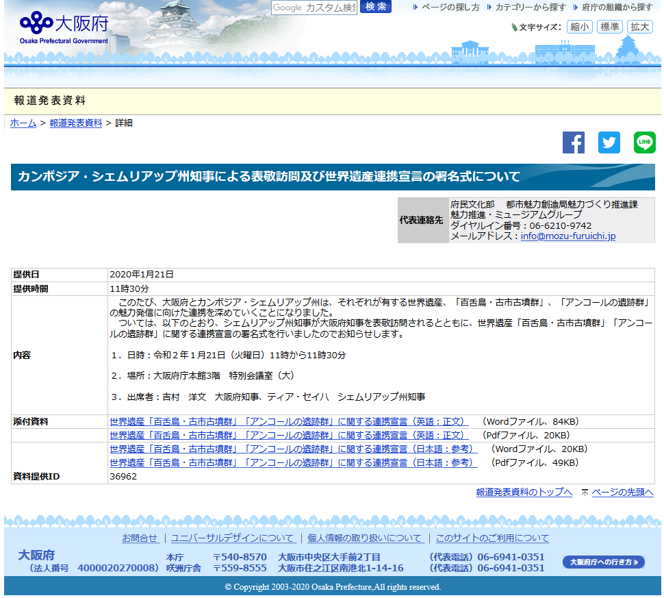The width and height of the screenshot is (664, 598).
Task: Open ページの探し方 in top navigation
Action: [x=450, y=8]
